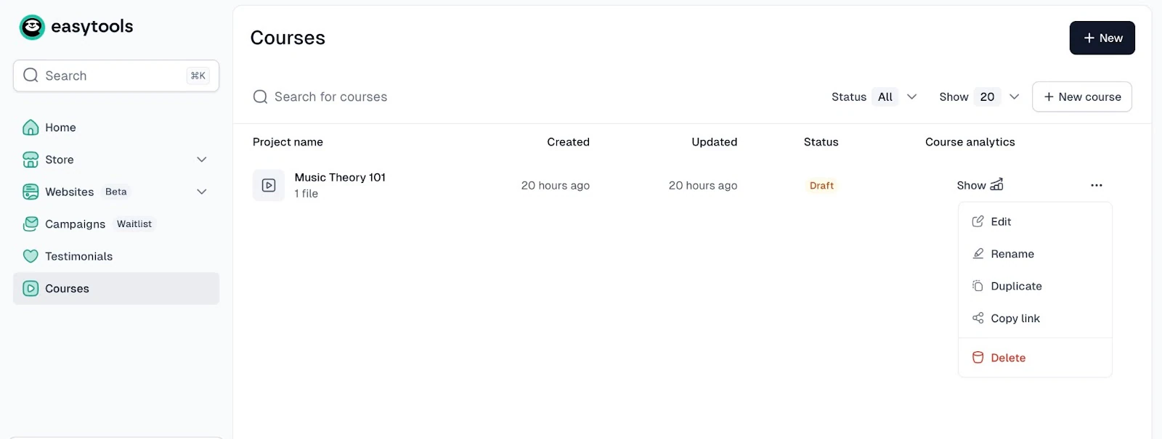Click the Store shop icon

31,160
